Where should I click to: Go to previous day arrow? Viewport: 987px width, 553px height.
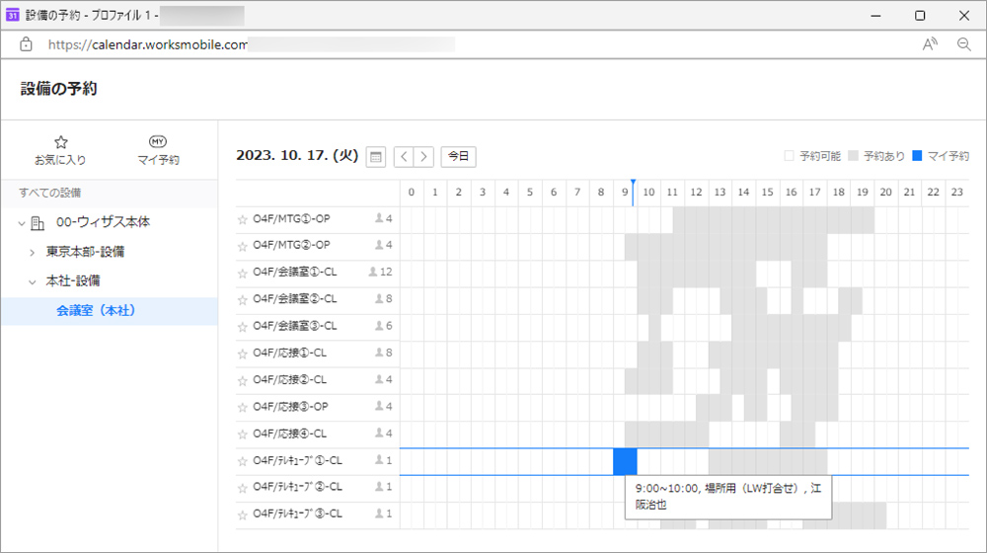click(404, 156)
